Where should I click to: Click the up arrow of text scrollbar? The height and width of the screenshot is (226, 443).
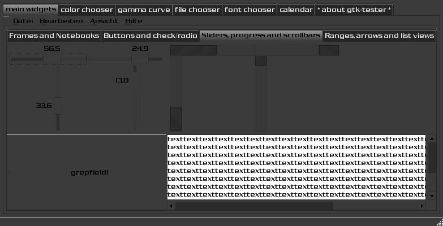pyautogui.click(x=432, y=138)
